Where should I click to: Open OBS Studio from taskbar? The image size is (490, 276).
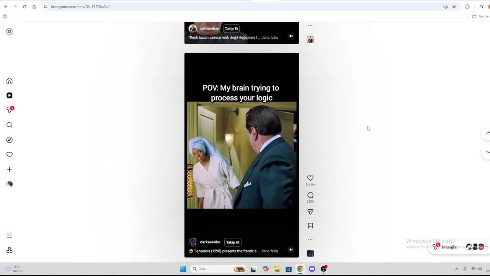(324, 269)
